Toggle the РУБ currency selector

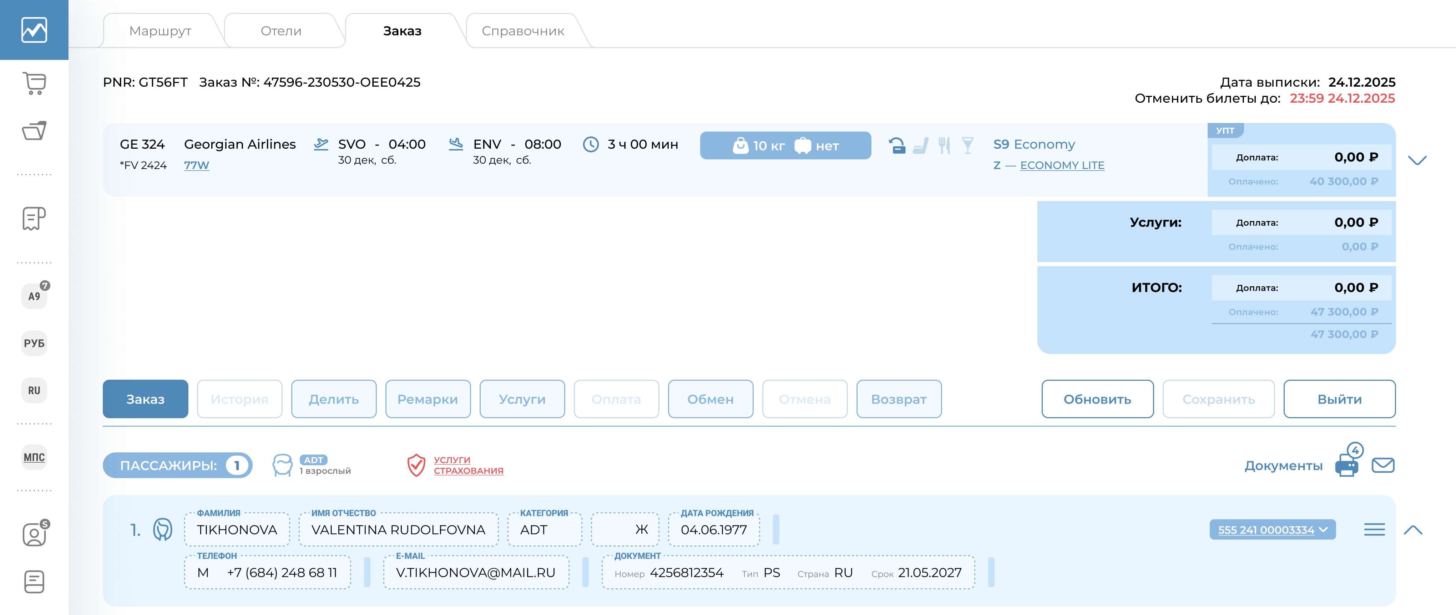(34, 343)
